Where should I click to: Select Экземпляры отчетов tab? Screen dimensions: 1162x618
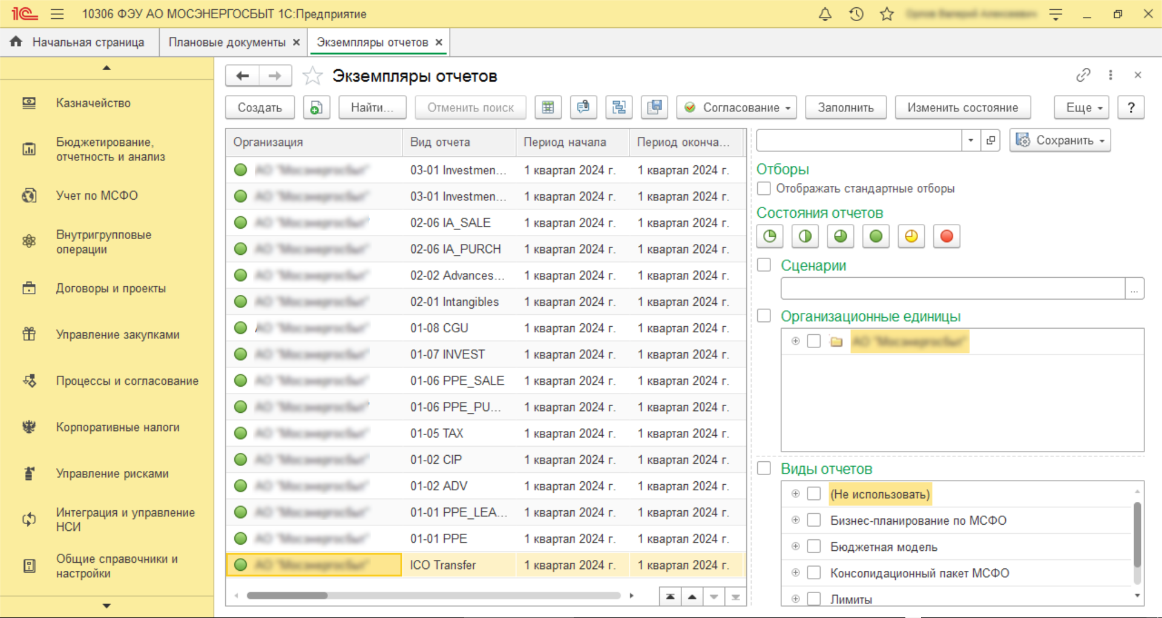372,42
